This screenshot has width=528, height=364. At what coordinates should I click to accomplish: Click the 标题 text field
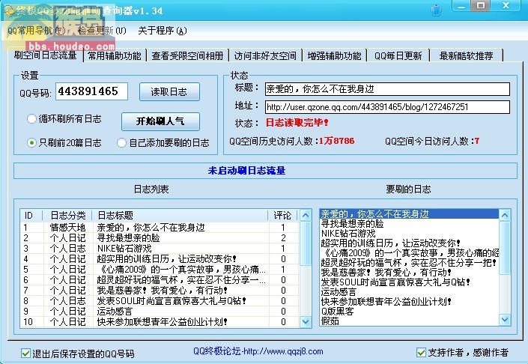[387, 89]
